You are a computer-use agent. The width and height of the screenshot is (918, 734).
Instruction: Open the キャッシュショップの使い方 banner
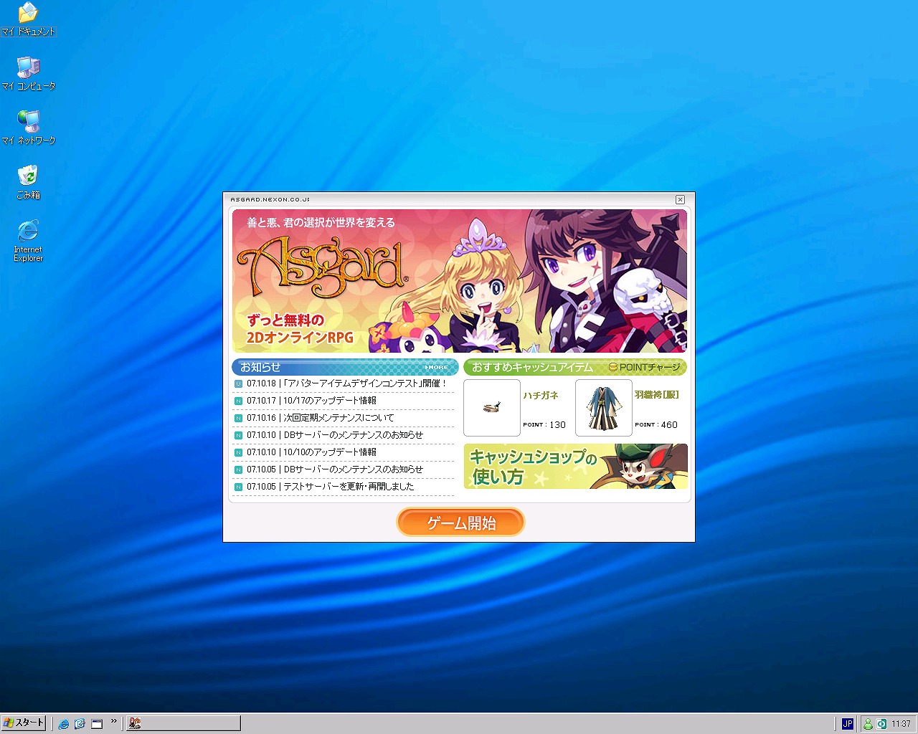576,467
